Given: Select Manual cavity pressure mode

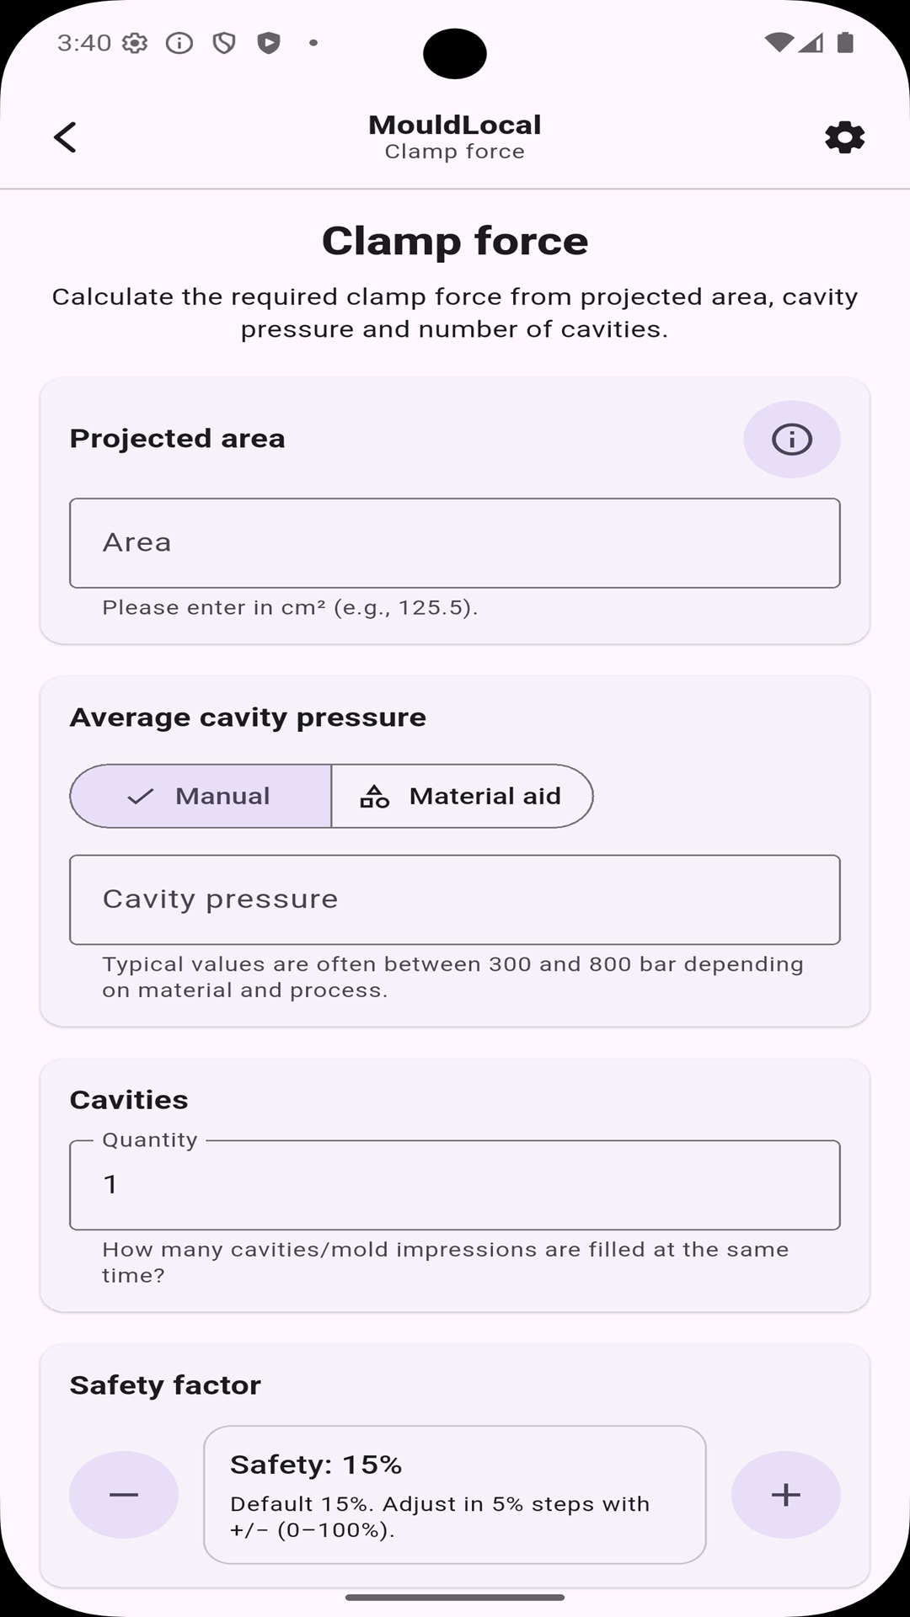Looking at the screenshot, I should tap(201, 796).
